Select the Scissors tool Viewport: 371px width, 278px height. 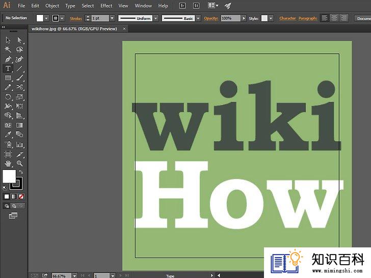pyautogui.click(x=20, y=87)
